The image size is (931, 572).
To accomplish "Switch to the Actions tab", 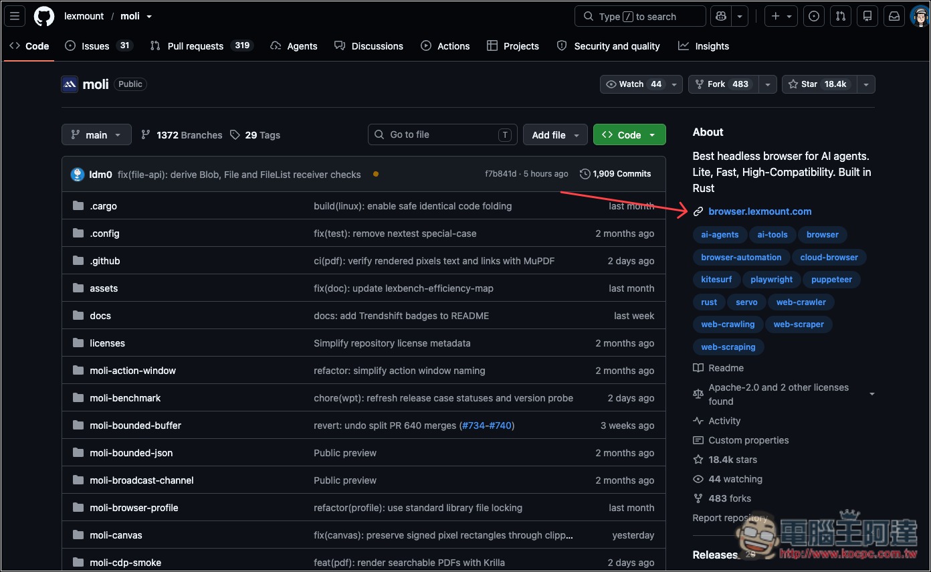I will [x=445, y=46].
